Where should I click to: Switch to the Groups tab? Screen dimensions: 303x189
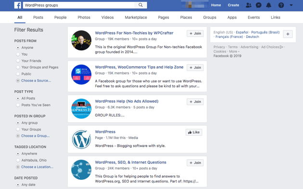210,17
